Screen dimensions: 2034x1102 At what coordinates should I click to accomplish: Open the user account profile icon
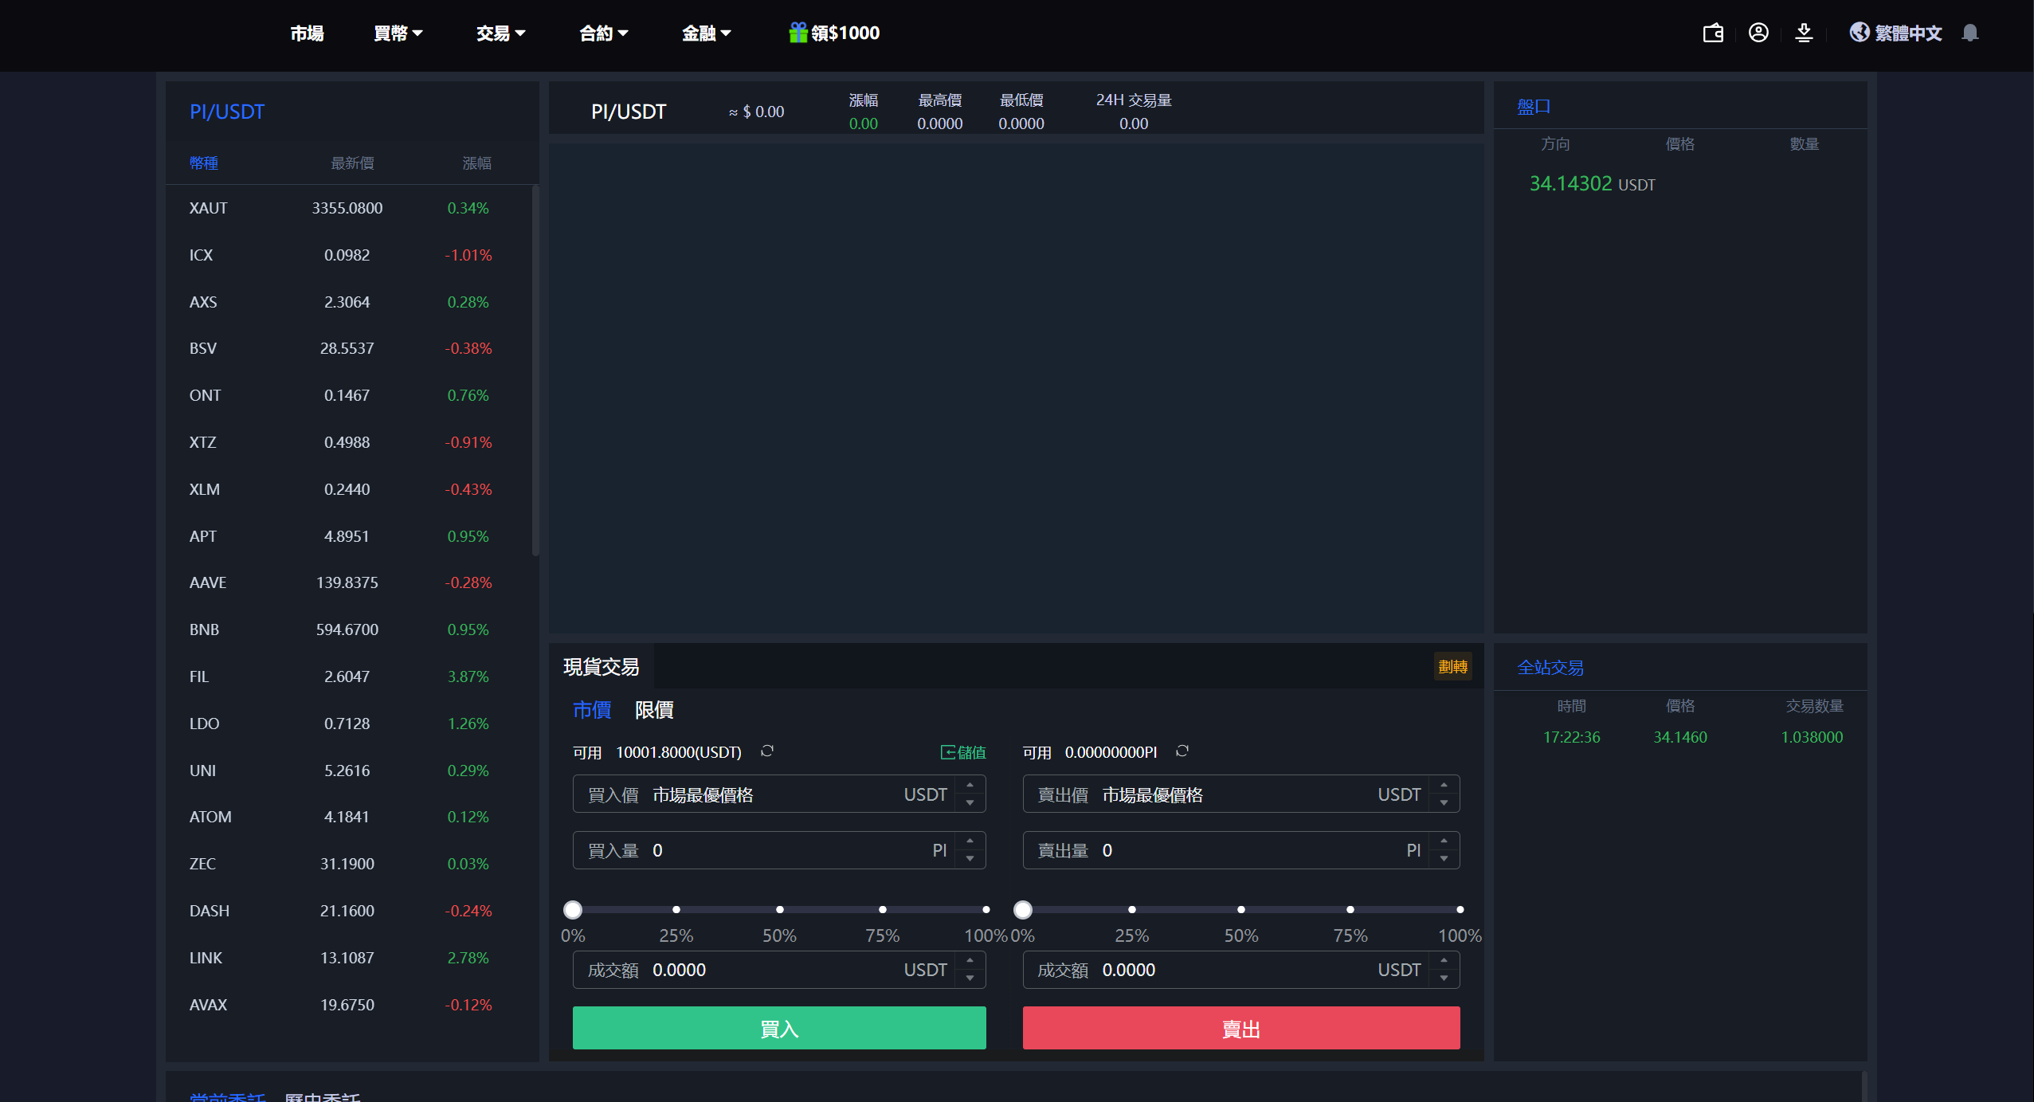point(1758,33)
